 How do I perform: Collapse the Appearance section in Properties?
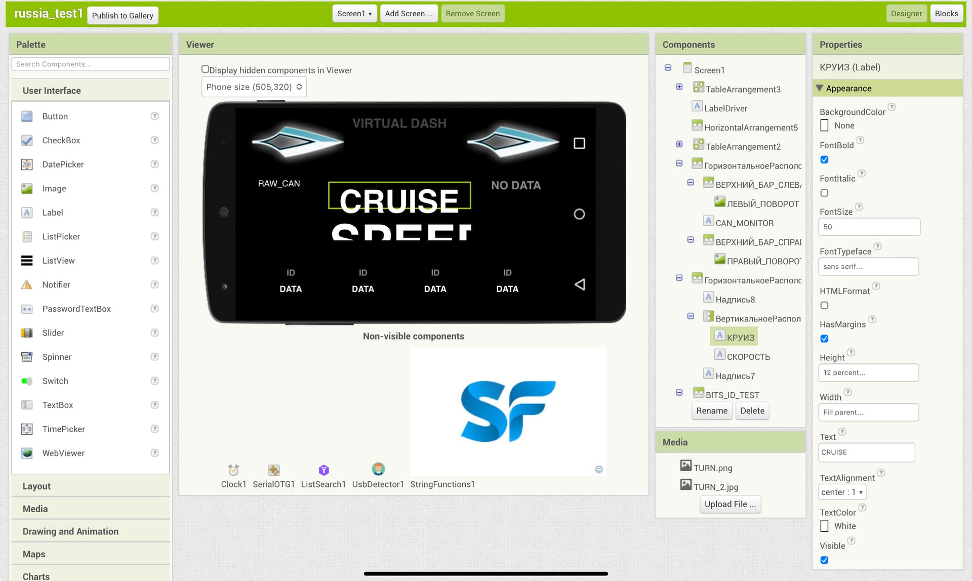coord(819,88)
